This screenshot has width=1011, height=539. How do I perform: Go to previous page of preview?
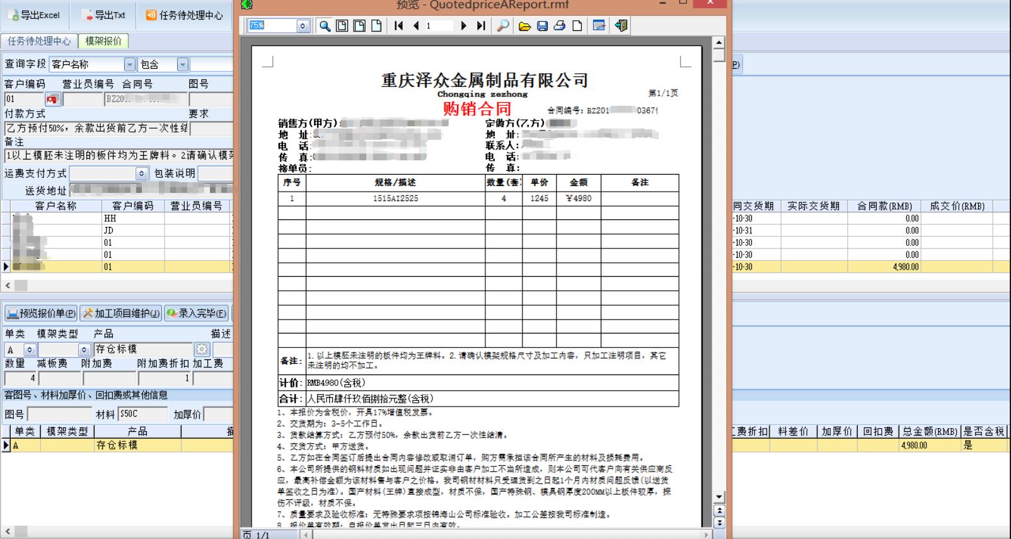[x=416, y=26]
